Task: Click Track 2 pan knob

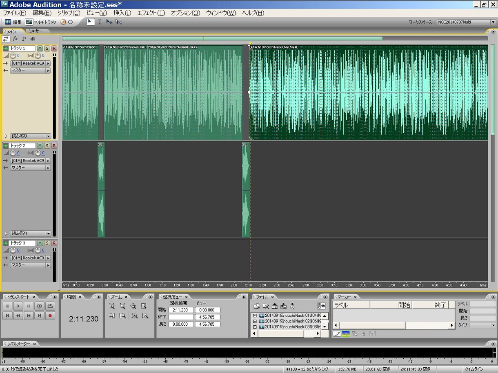Action: click(38, 153)
